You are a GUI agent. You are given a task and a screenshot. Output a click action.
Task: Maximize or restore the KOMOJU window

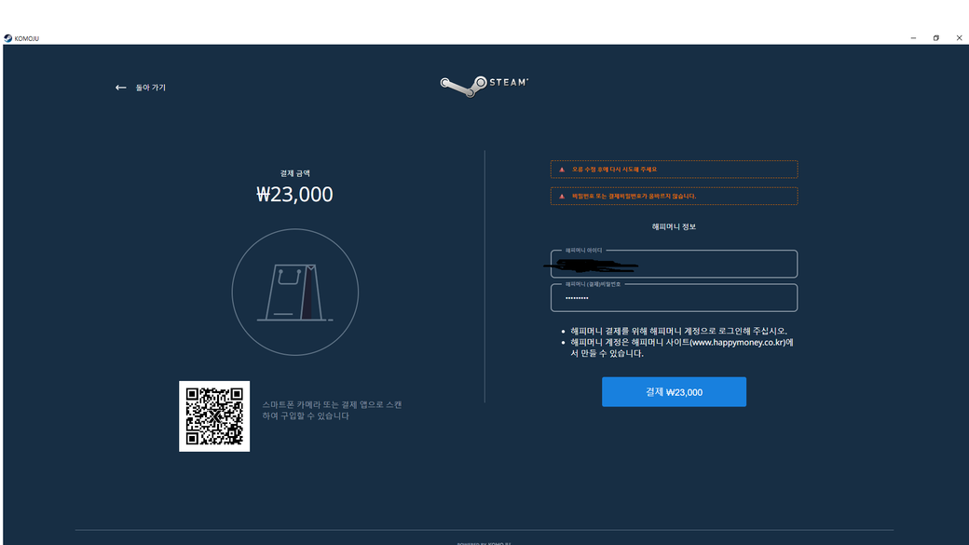click(935, 38)
